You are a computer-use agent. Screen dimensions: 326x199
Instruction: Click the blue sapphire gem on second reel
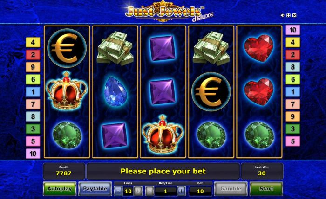pyautogui.click(x=115, y=91)
